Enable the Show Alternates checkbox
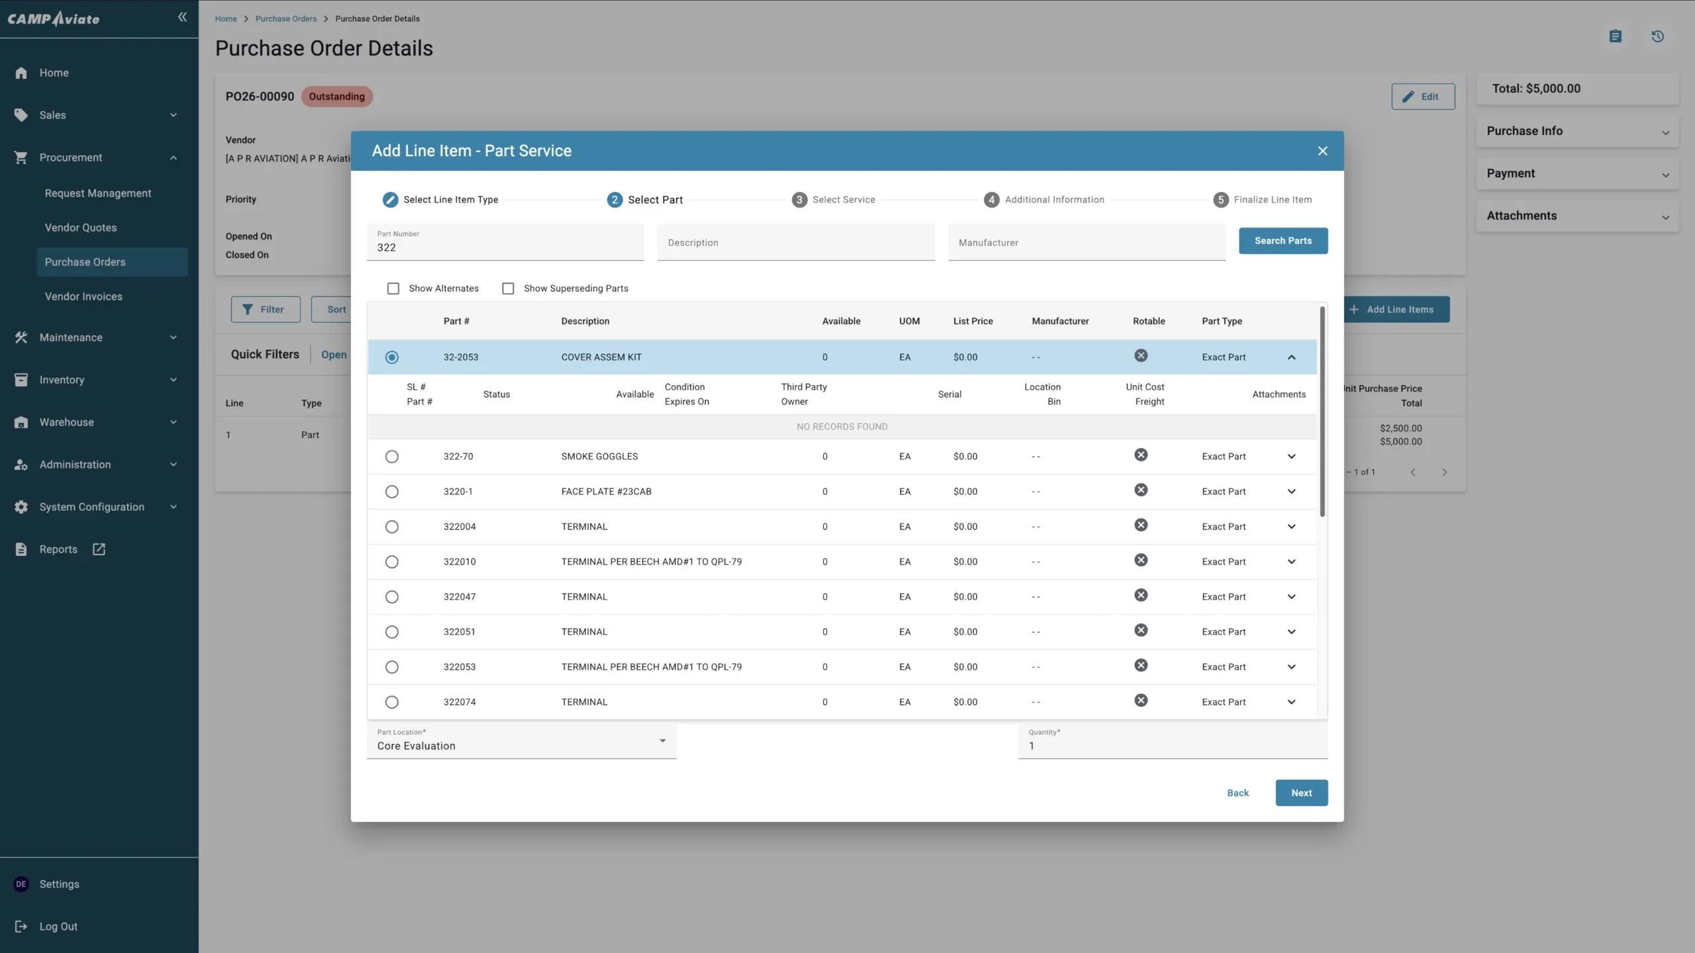Screen dimensions: 1695x953 tap(393, 289)
